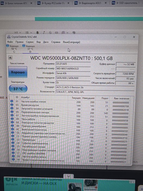Click the status dot for attribute C7
This screenshot has width=143, height=191.
(x=13, y=153)
